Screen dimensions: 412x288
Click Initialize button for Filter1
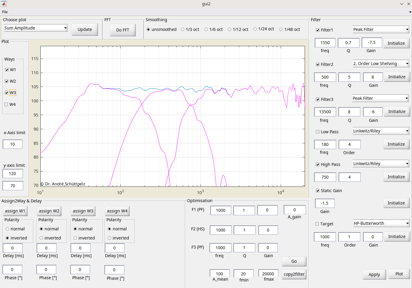[x=396, y=43]
